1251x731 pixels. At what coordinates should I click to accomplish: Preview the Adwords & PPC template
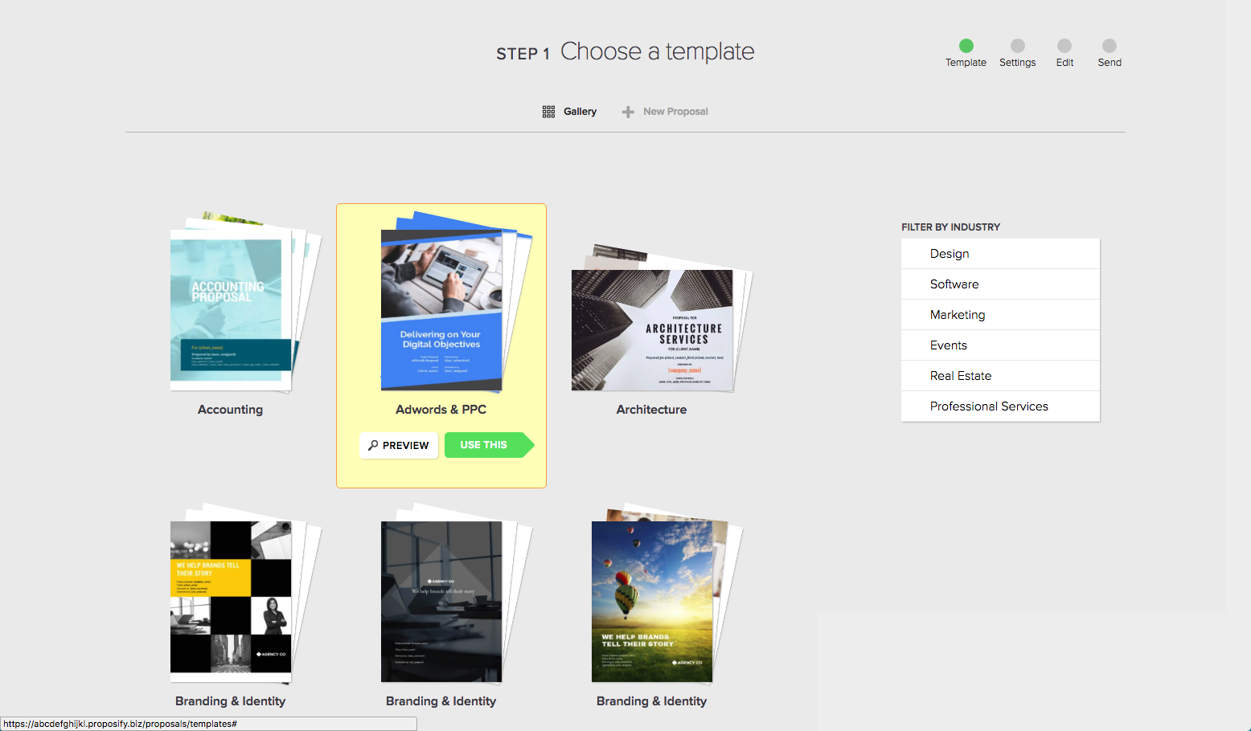click(x=399, y=445)
